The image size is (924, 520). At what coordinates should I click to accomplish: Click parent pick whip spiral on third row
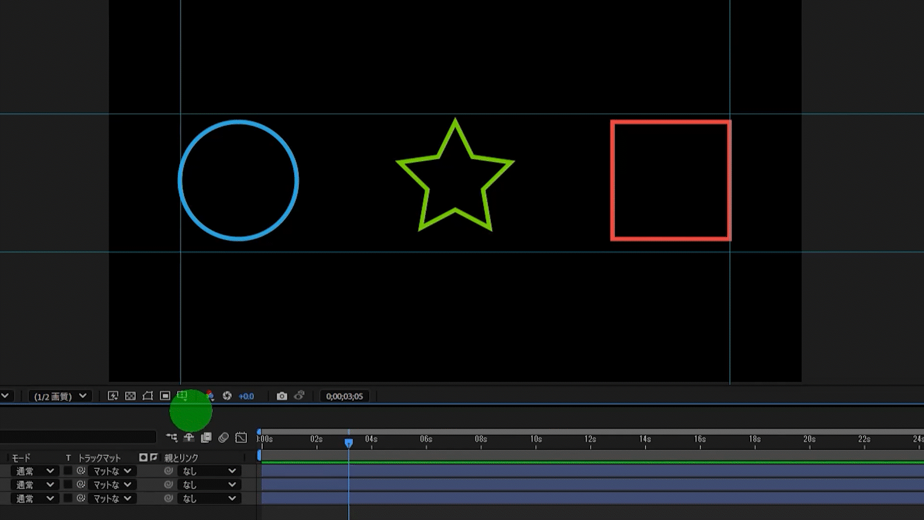pos(168,498)
